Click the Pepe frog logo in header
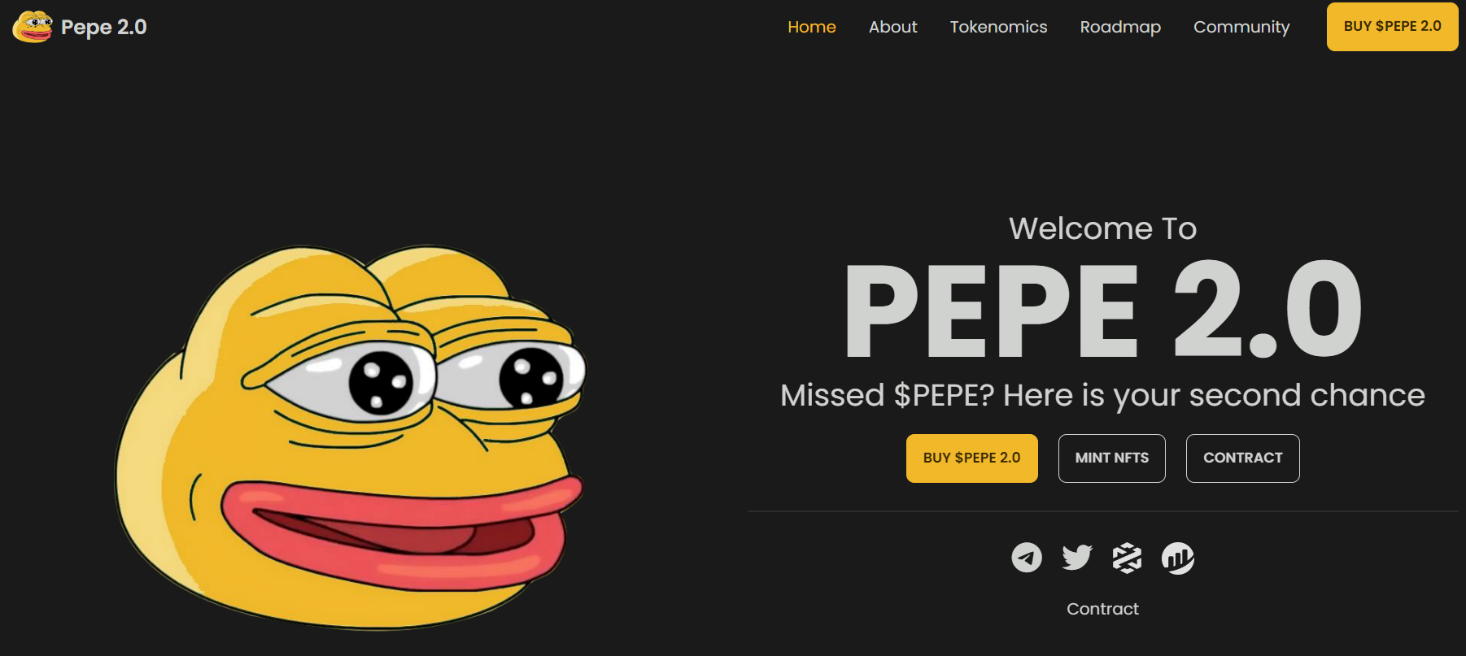1466x656 pixels. (x=33, y=27)
